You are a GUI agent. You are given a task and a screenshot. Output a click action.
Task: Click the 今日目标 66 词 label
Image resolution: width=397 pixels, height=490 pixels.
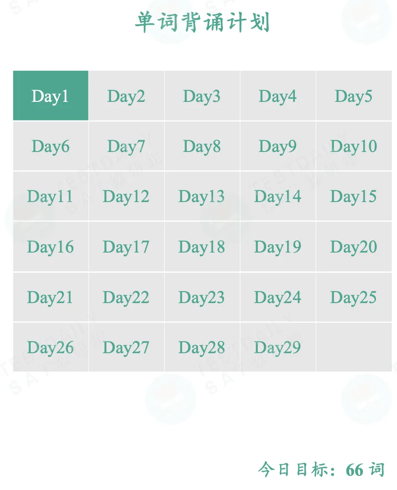click(x=321, y=469)
